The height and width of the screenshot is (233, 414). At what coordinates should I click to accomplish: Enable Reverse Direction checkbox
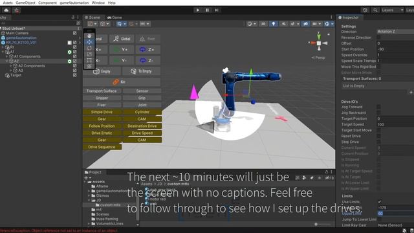[x=379, y=38]
